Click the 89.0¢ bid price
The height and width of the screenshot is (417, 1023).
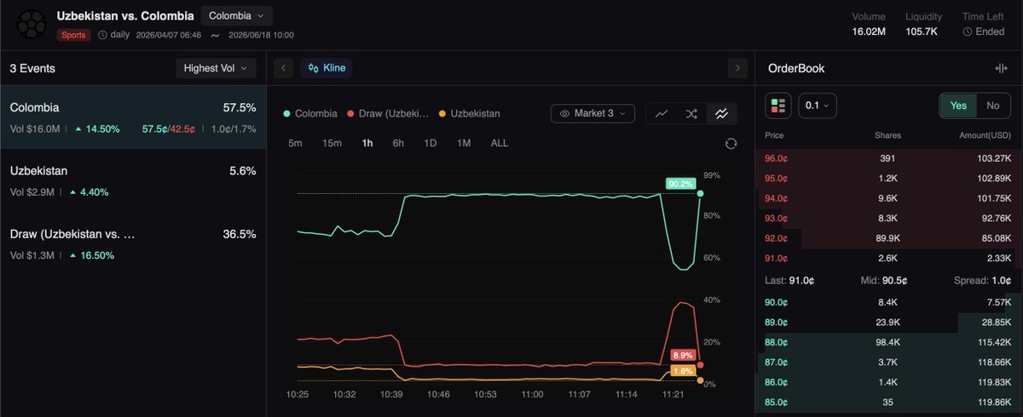point(775,323)
